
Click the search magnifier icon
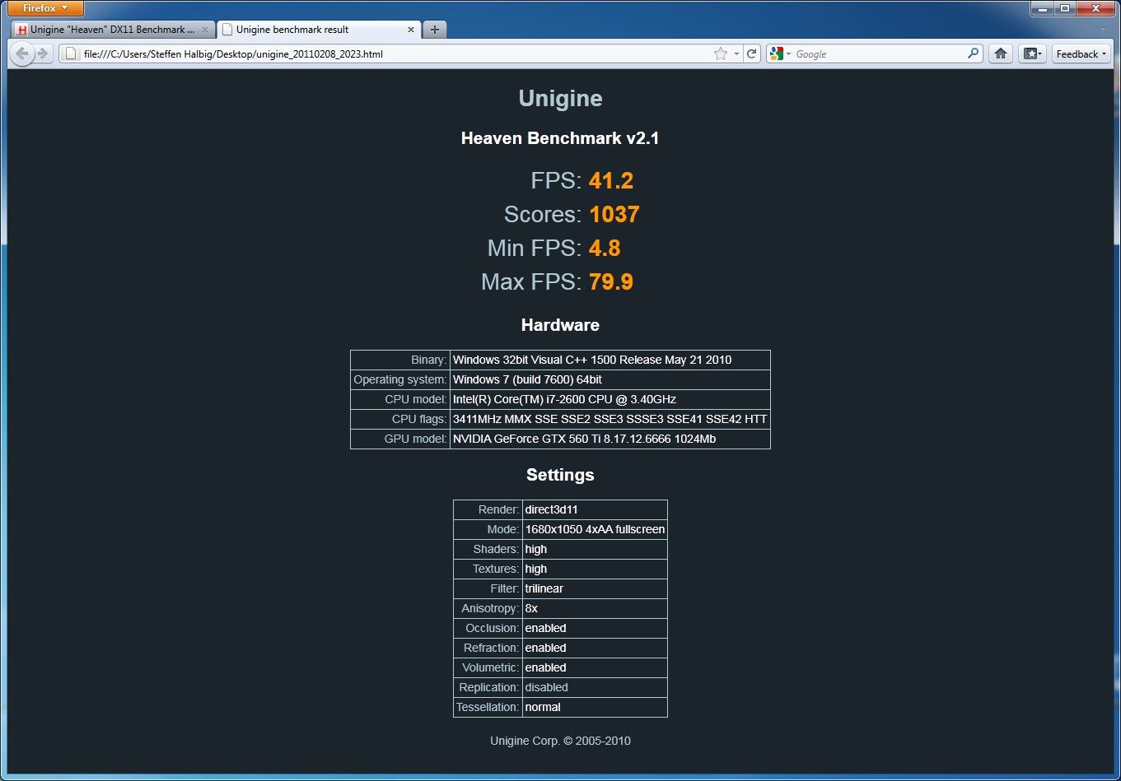(x=974, y=53)
